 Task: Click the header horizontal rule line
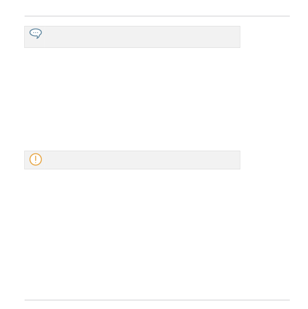(157, 16)
